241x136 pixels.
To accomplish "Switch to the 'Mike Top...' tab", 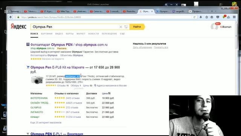I will point(64,11).
